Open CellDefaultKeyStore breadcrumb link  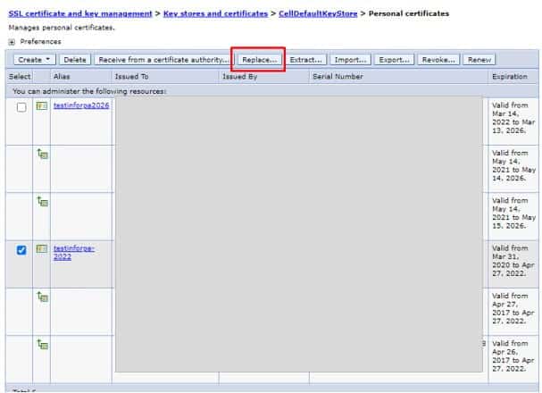click(x=318, y=13)
